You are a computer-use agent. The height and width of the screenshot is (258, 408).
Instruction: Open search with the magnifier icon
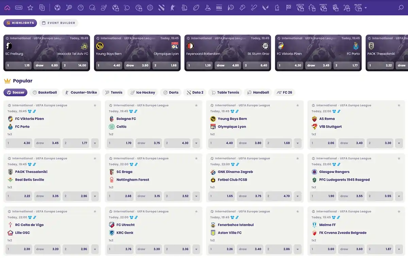click(x=401, y=7)
